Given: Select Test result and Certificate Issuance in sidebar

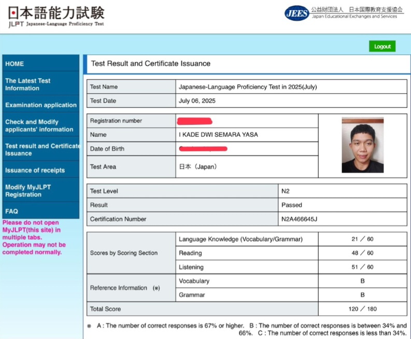Looking at the screenshot, I should tap(40, 149).
